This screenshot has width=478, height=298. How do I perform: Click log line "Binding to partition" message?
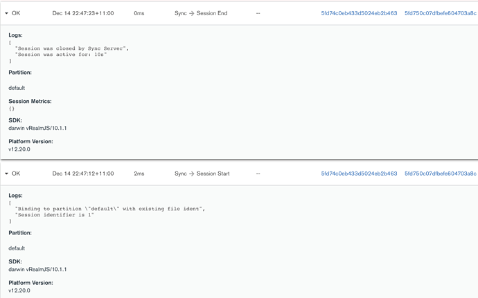pyautogui.click(x=110, y=209)
